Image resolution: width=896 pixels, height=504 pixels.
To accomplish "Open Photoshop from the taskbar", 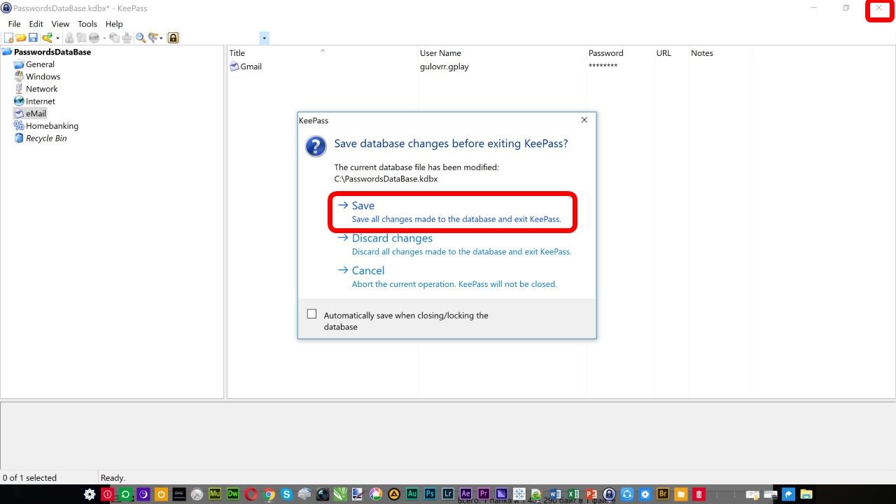I will pos(430,494).
